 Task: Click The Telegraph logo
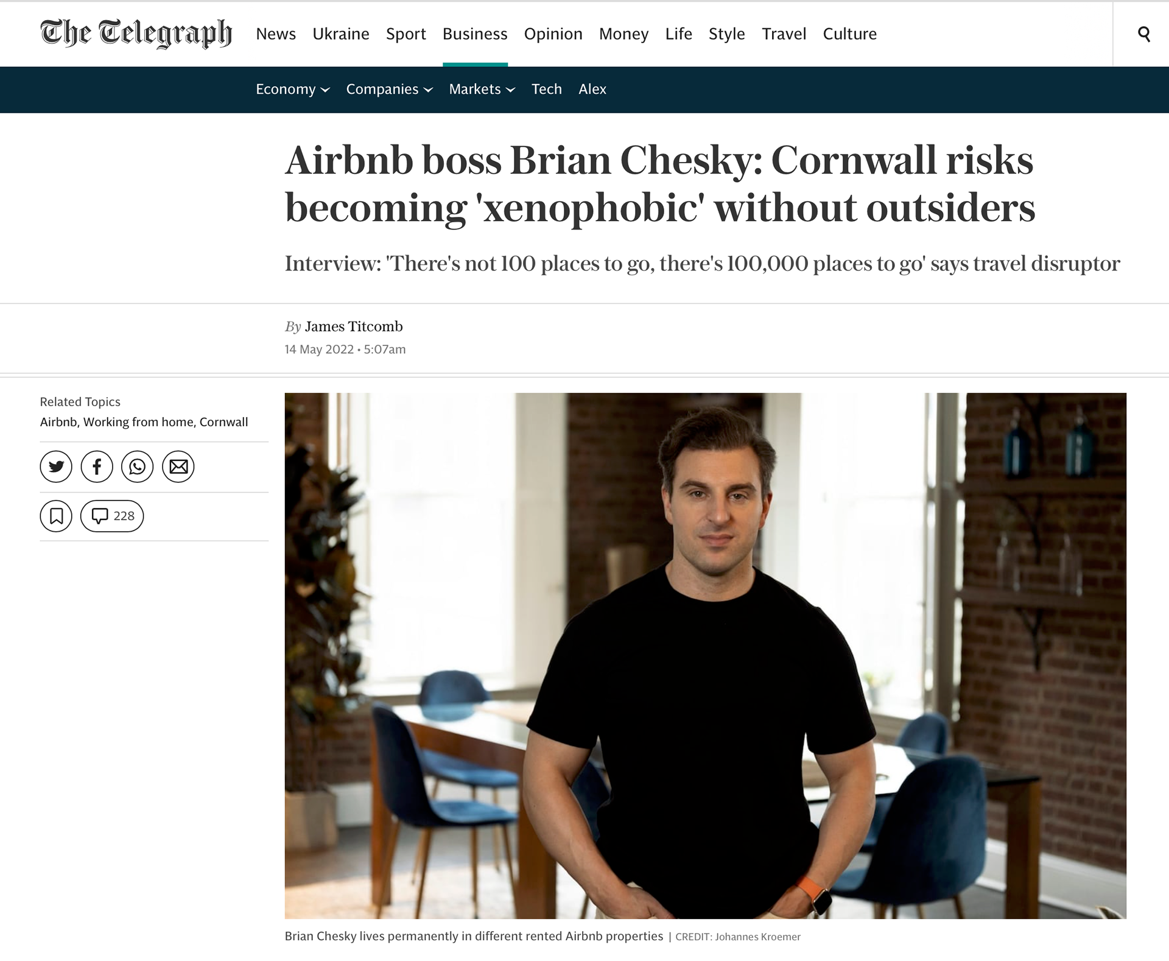coord(136,33)
